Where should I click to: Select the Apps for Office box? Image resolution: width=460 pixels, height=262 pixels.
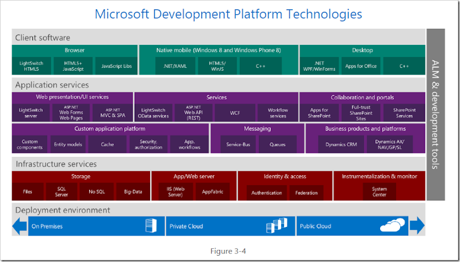(x=361, y=66)
